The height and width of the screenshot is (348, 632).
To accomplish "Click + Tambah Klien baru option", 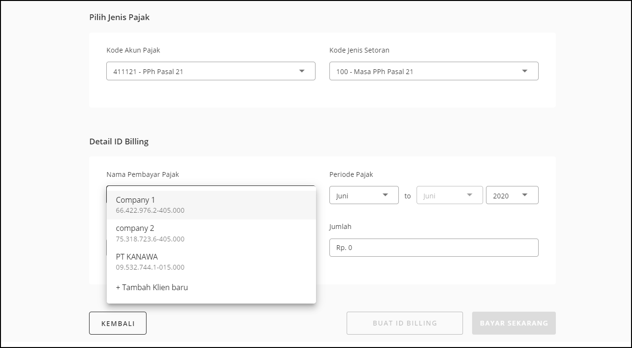I will [x=152, y=287].
